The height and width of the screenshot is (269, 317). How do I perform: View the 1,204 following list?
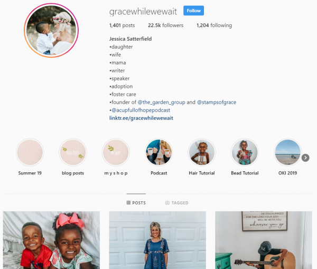pos(214,25)
